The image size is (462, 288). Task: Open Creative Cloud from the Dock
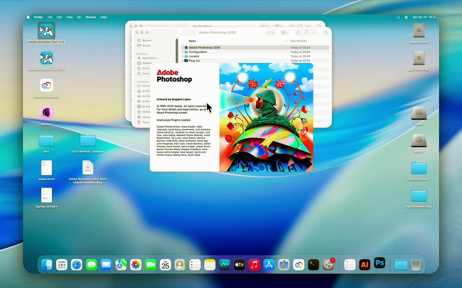[298, 265]
